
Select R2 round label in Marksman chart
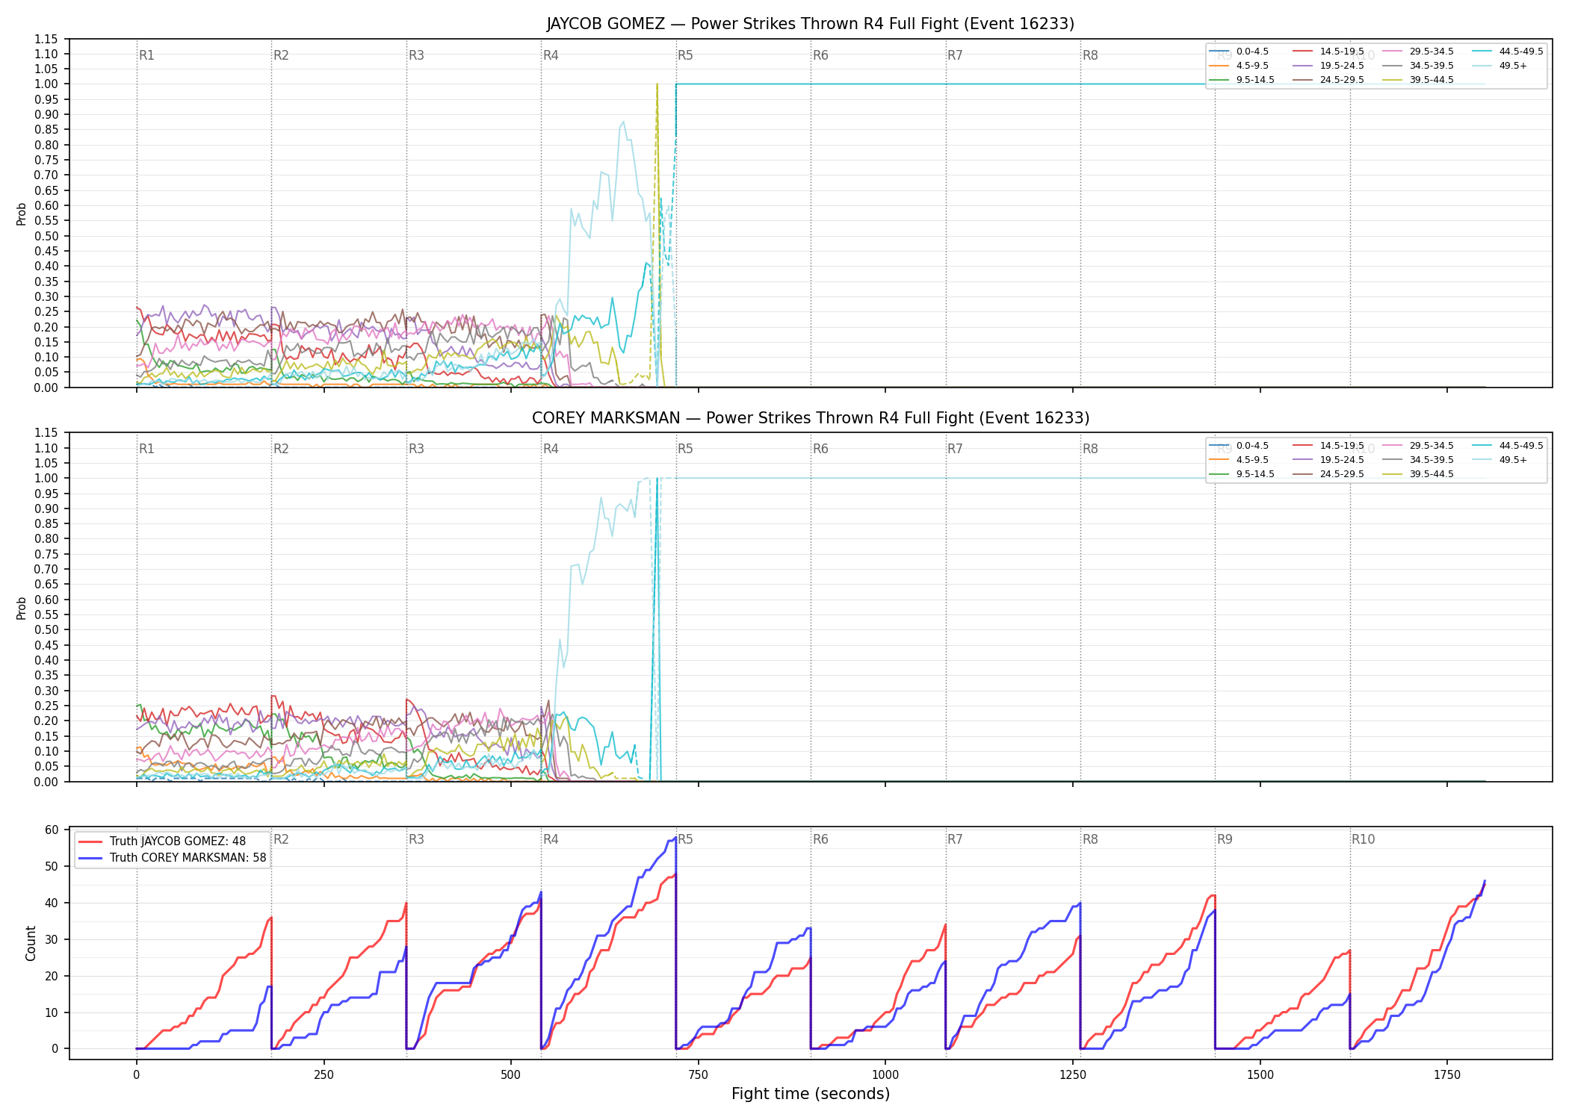(x=281, y=449)
